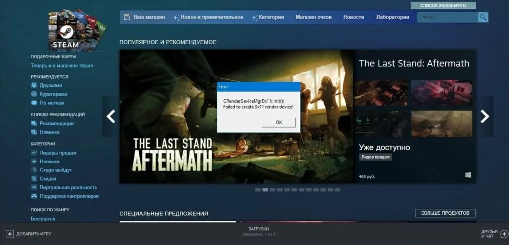This screenshot has height=245, width=509.
Task: Click The Last Stand: Aftermath title
Action: 414,63
